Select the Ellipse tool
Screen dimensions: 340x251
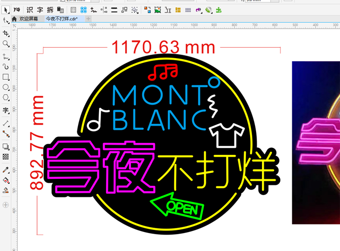pos(5,87)
